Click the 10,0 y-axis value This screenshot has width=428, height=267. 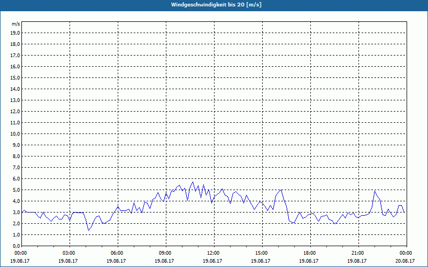(15, 134)
